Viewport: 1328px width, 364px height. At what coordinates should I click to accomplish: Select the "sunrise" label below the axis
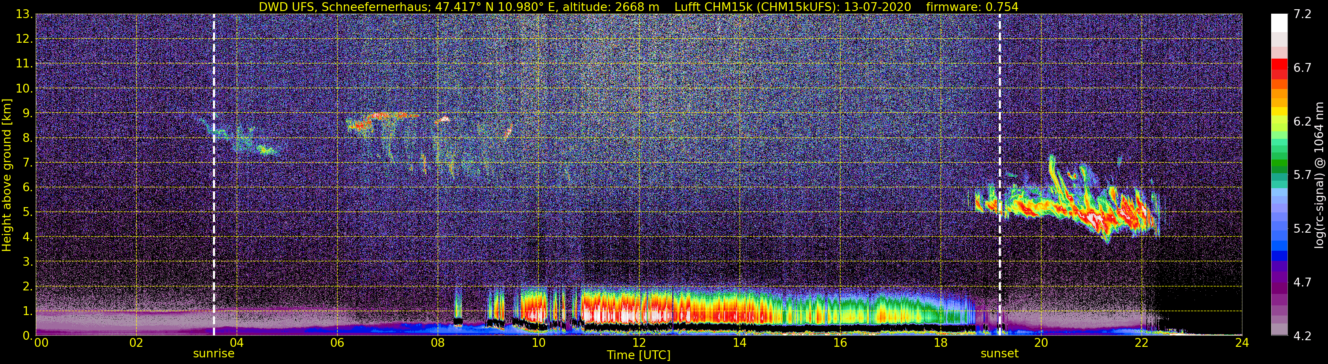coord(214,354)
